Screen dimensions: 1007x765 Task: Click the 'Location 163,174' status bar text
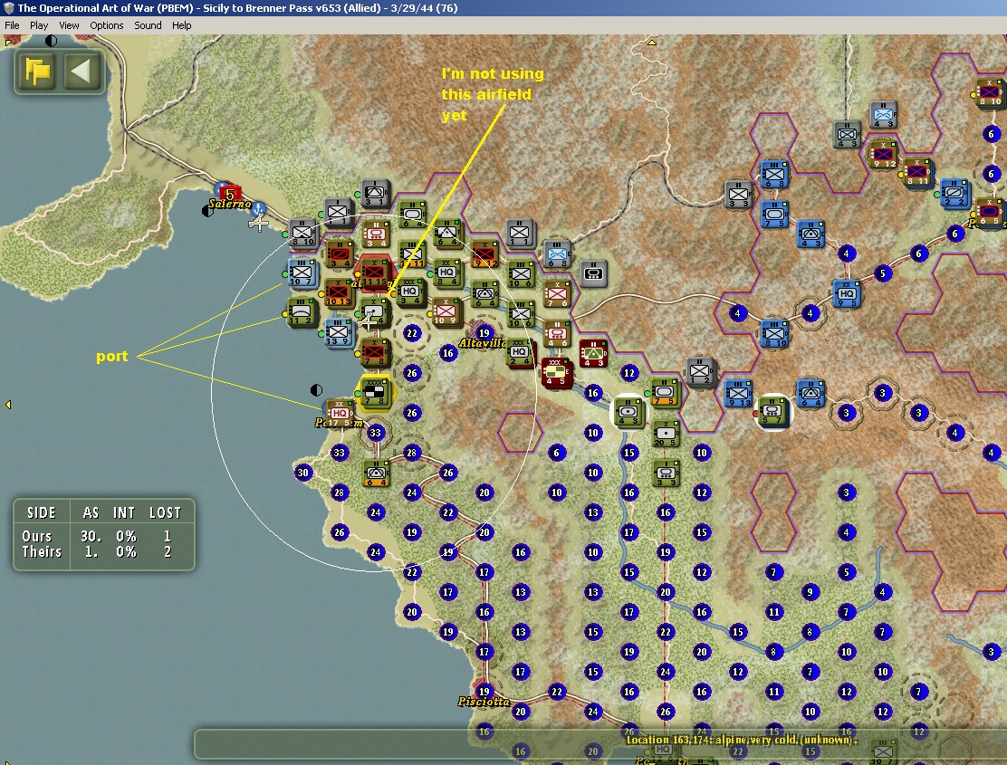tap(742, 740)
